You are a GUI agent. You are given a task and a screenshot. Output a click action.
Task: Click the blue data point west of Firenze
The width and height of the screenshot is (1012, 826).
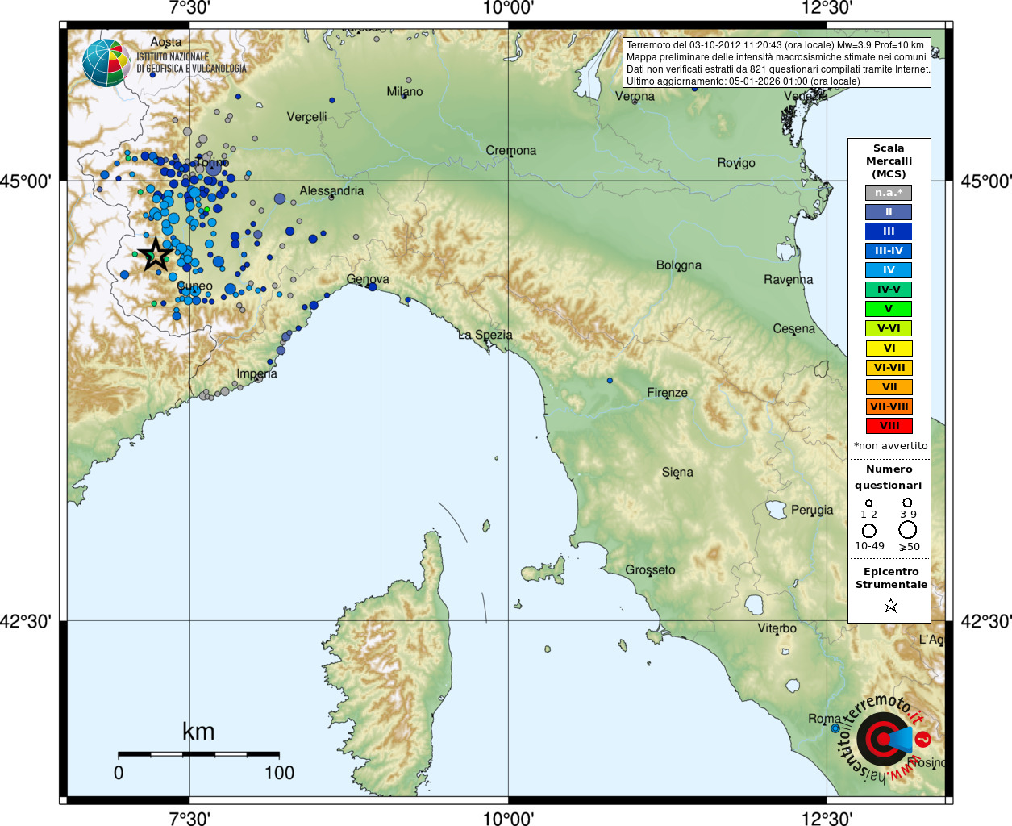610,381
